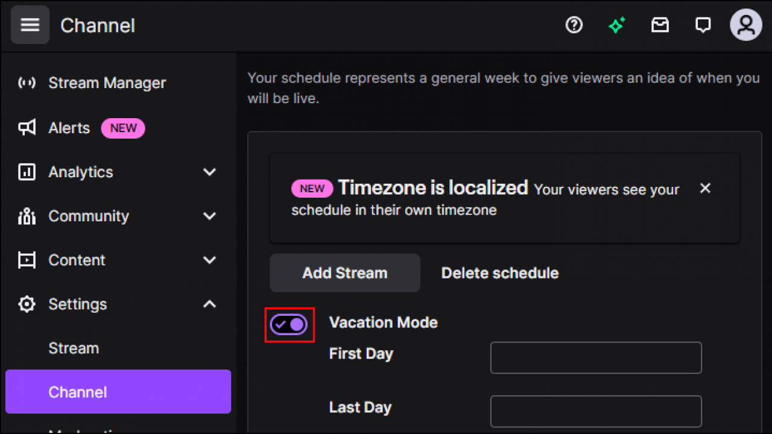Click Delete schedule
Image resolution: width=772 pixels, height=434 pixels.
pyautogui.click(x=499, y=272)
